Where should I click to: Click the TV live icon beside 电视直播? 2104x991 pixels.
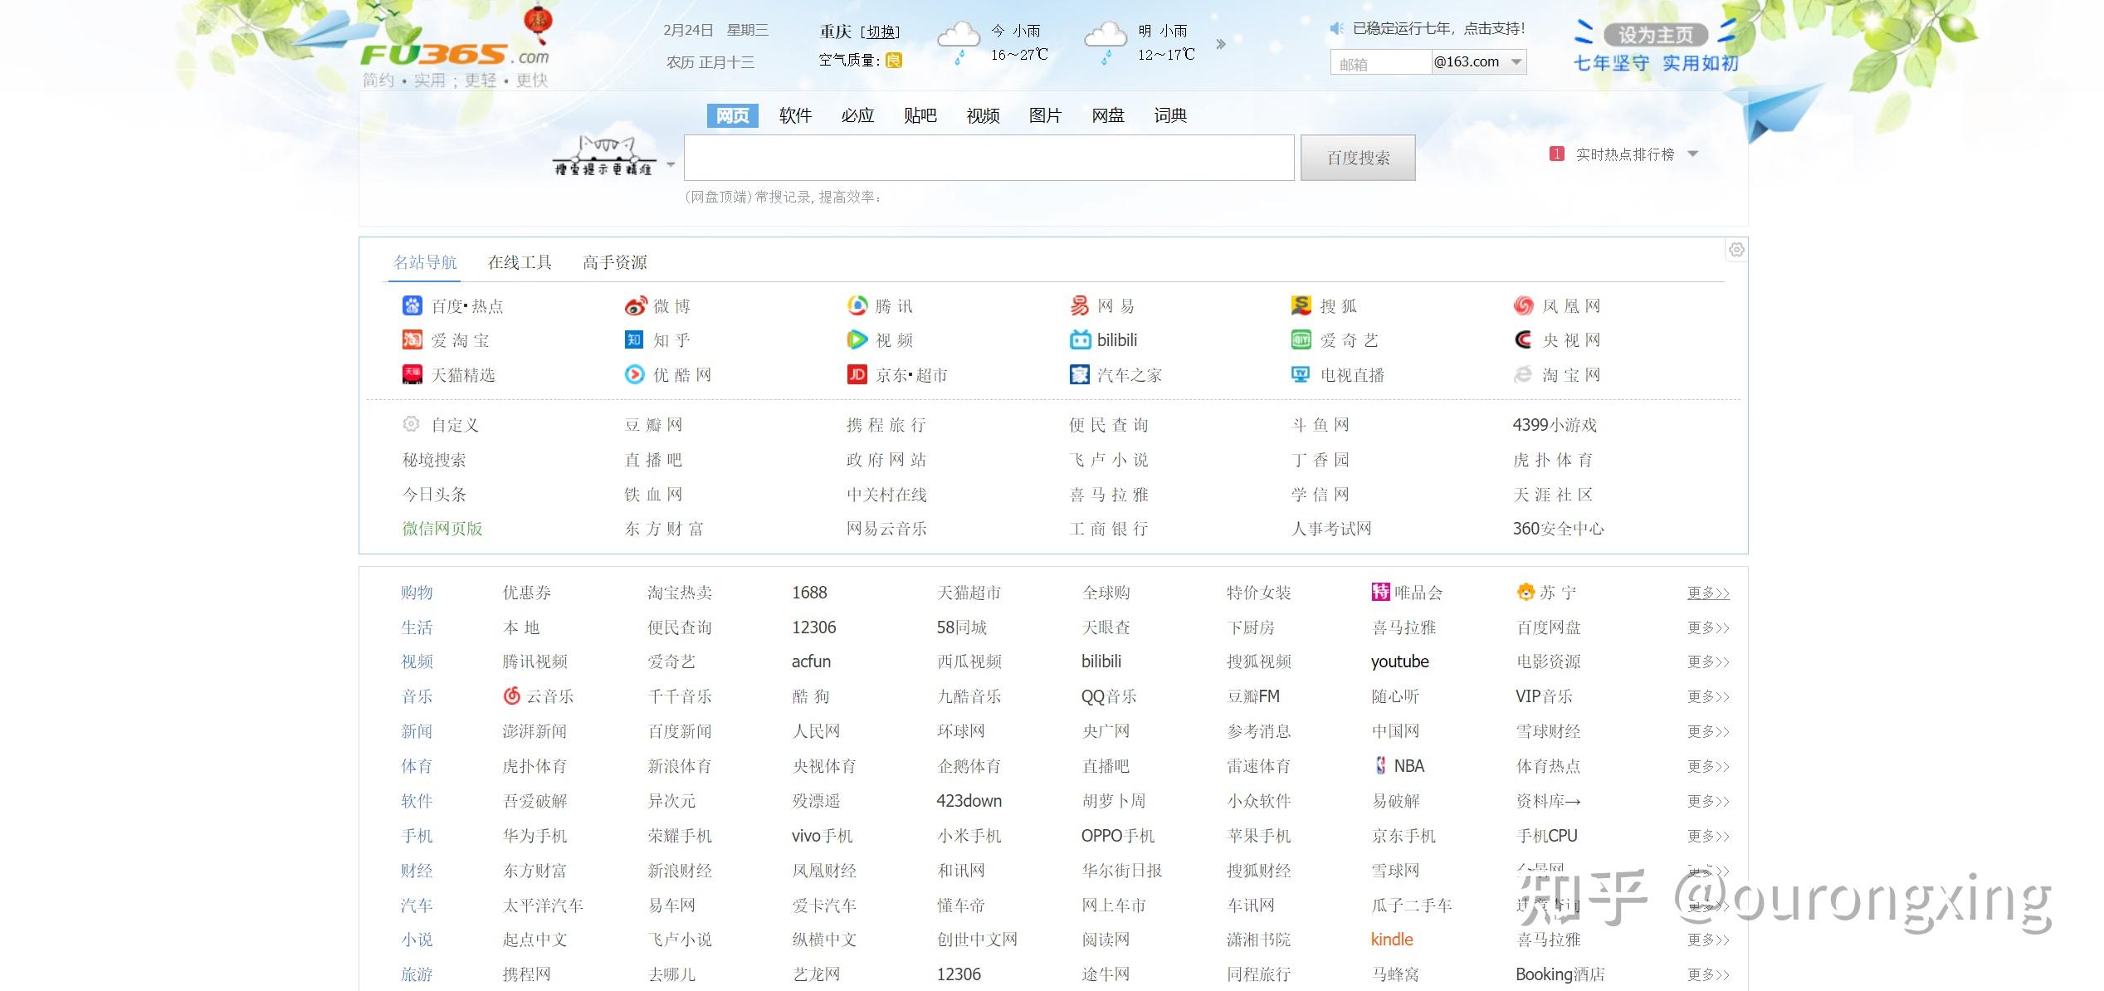pos(1301,374)
